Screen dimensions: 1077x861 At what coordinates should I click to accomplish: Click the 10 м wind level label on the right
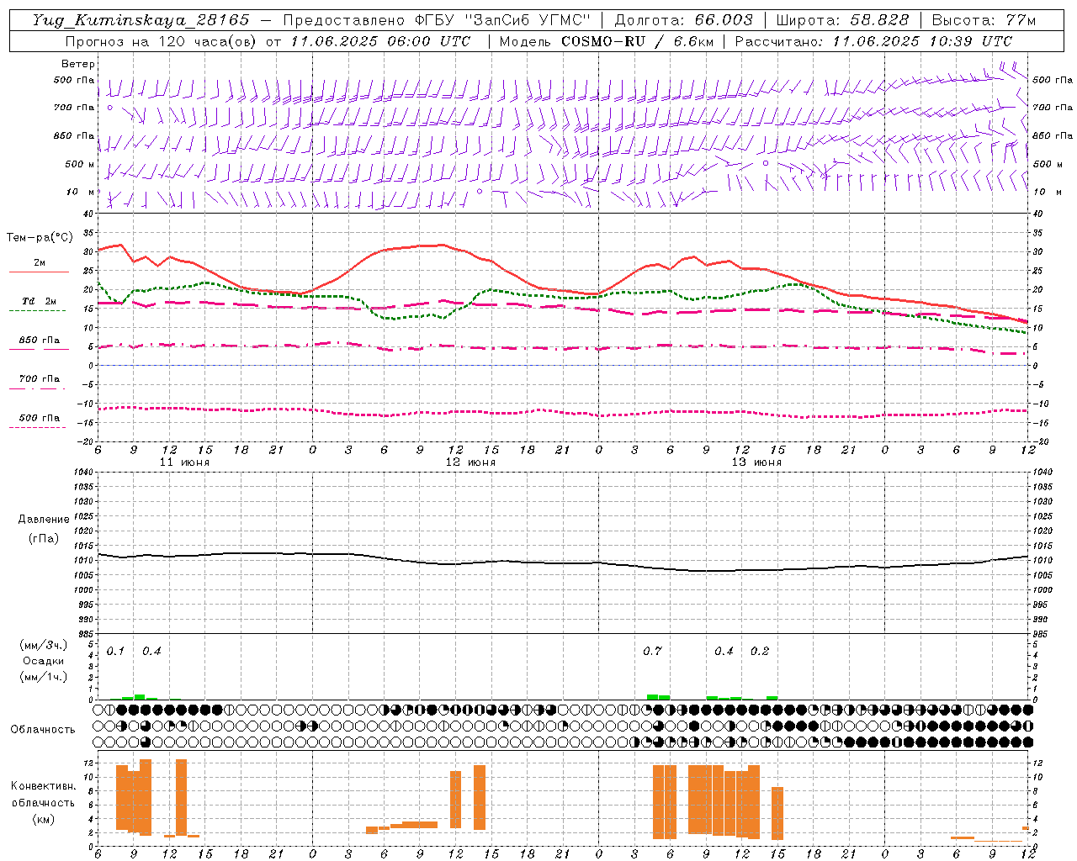(x=1046, y=192)
